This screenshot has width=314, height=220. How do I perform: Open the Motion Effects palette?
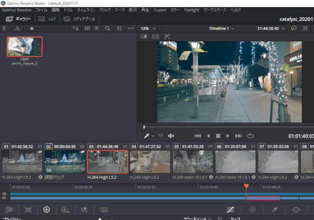[x=104, y=210]
